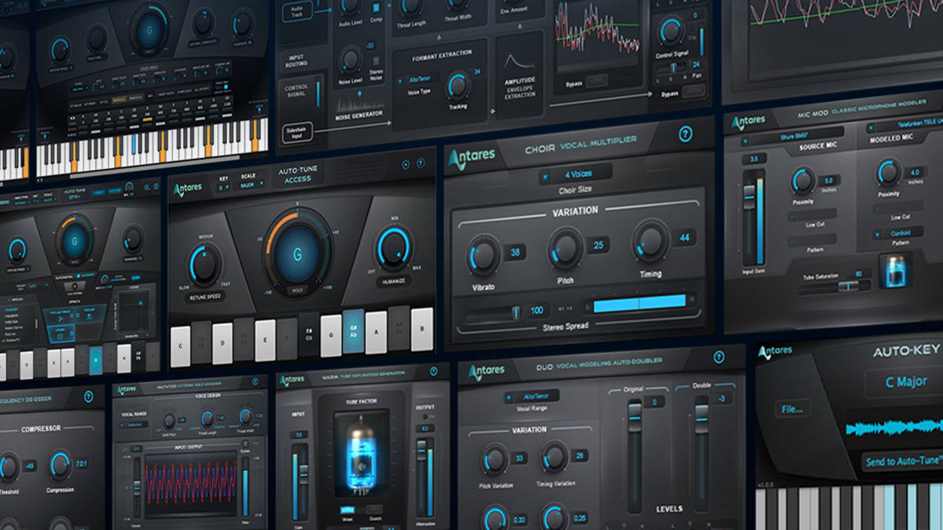The width and height of the screenshot is (943, 530).
Task: Click the Retune Speed label button
Action: [x=204, y=297]
